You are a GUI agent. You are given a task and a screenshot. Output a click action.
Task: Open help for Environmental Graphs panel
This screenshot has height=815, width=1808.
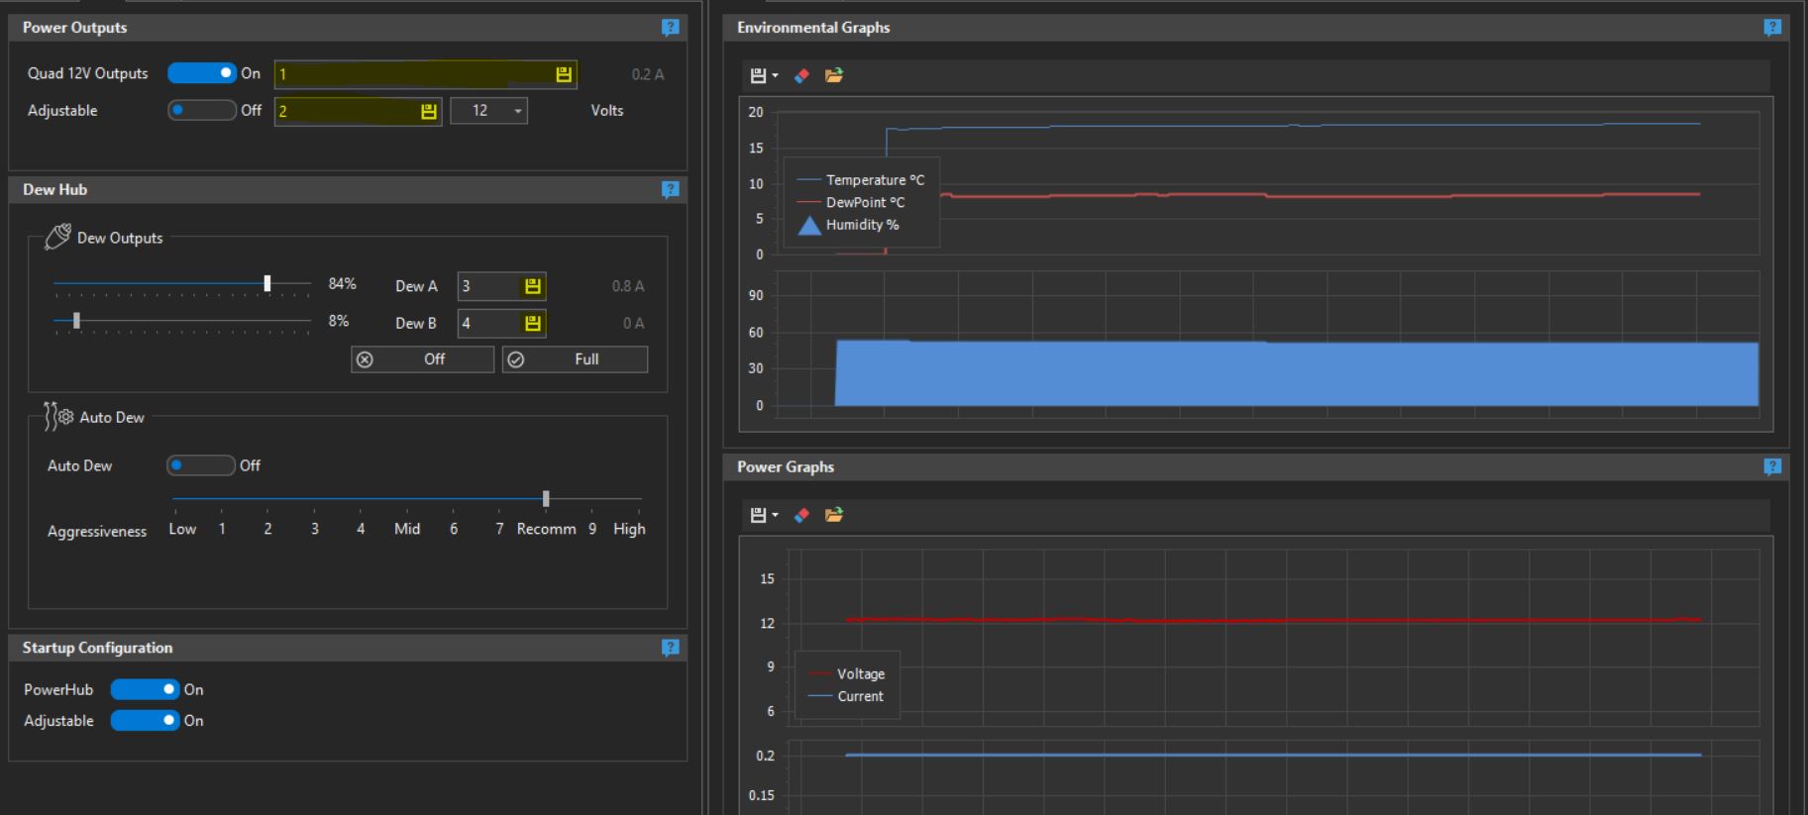coord(1772,28)
